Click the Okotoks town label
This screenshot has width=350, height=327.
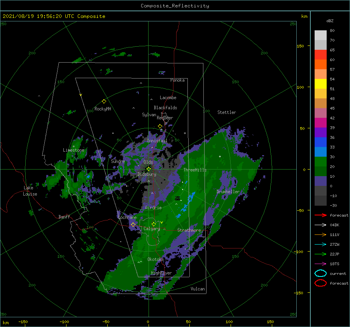156,259
